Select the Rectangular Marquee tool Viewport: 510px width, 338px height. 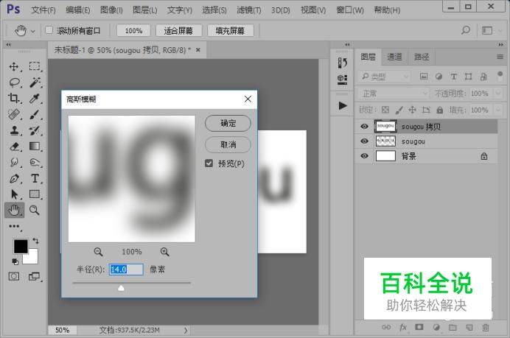coord(35,66)
